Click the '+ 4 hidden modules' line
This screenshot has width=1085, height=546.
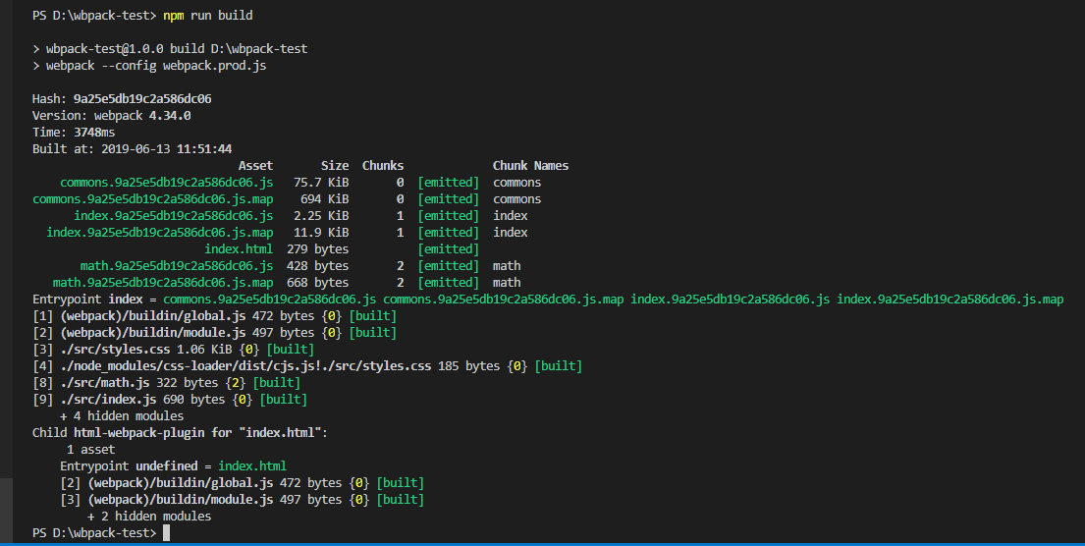coord(122,416)
